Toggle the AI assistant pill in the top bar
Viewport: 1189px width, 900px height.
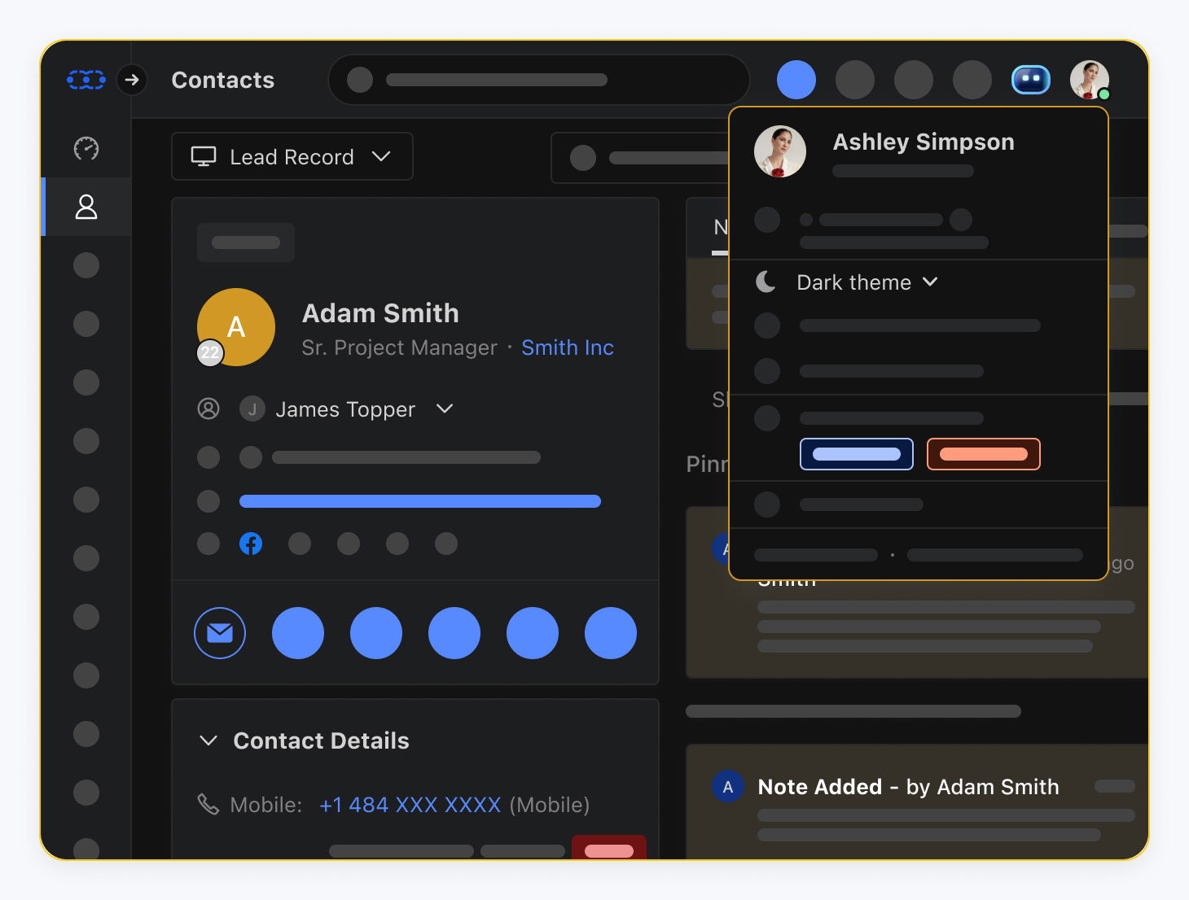pos(1030,79)
